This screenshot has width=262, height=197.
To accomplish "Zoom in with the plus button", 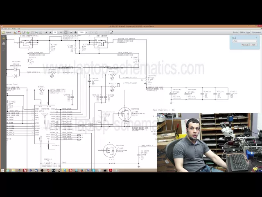I will click(x=75, y=32).
